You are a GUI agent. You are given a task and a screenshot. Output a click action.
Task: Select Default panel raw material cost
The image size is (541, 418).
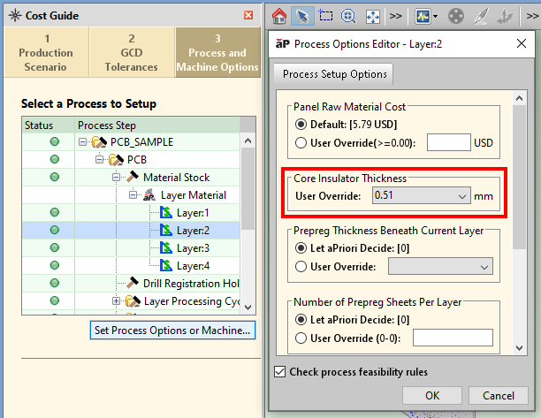click(301, 124)
